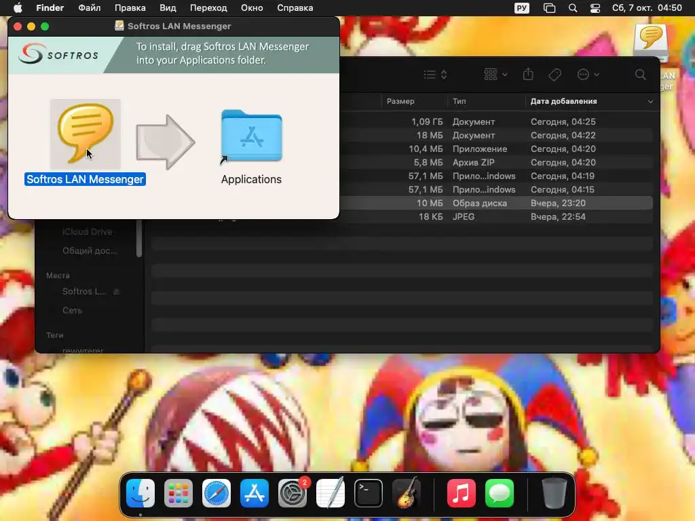Open Launchpad from the Dock
This screenshot has width=695, height=521.
(179, 493)
